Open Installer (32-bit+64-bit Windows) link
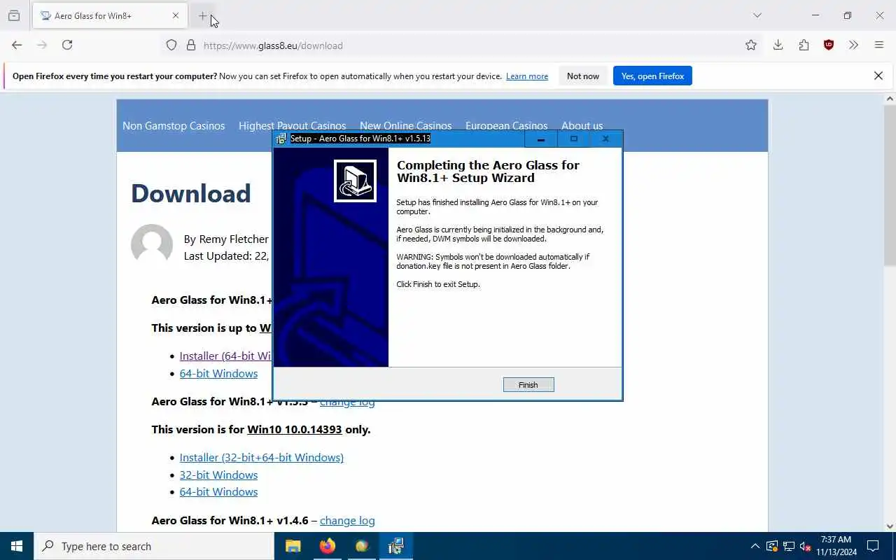Image resolution: width=896 pixels, height=560 pixels. point(262,458)
